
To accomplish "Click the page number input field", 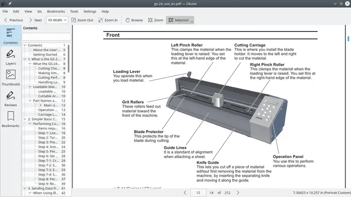I will pos(199,192).
